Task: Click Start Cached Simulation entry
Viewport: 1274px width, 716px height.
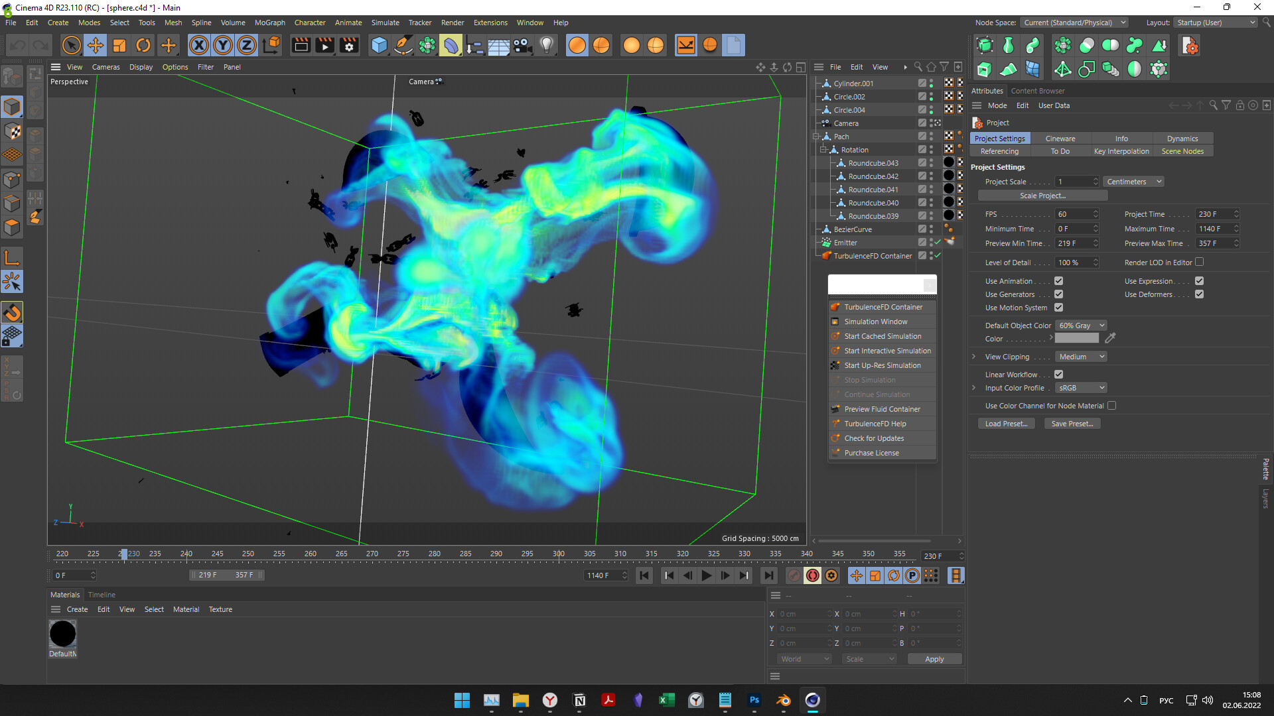Action: click(x=882, y=336)
